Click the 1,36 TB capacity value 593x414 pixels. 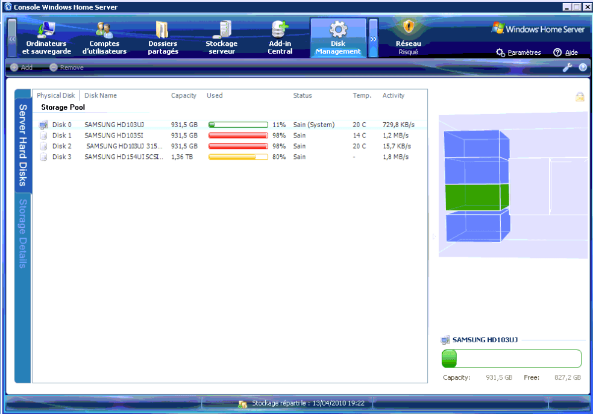pyautogui.click(x=182, y=157)
